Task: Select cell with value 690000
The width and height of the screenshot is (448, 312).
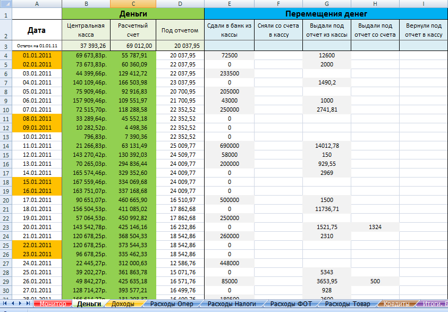Action: 230,146
